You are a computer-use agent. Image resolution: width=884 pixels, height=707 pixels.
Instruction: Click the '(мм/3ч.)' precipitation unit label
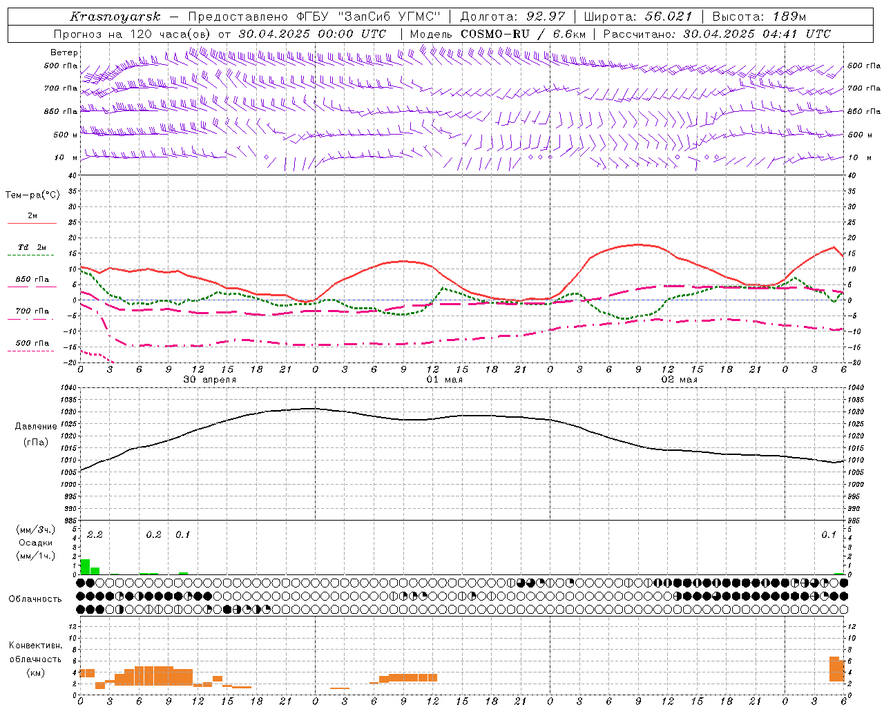(x=36, y=530)
